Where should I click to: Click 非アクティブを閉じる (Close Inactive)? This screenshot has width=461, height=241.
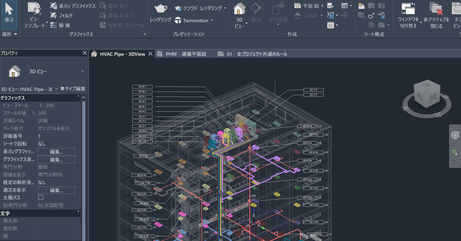coord(437,15)
